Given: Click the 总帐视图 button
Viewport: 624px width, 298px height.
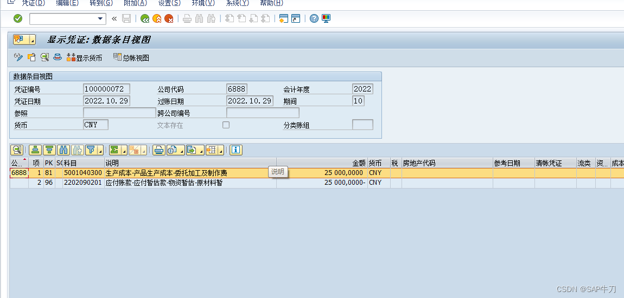Looking at the screenshot, I should click(x=131, y=57).
